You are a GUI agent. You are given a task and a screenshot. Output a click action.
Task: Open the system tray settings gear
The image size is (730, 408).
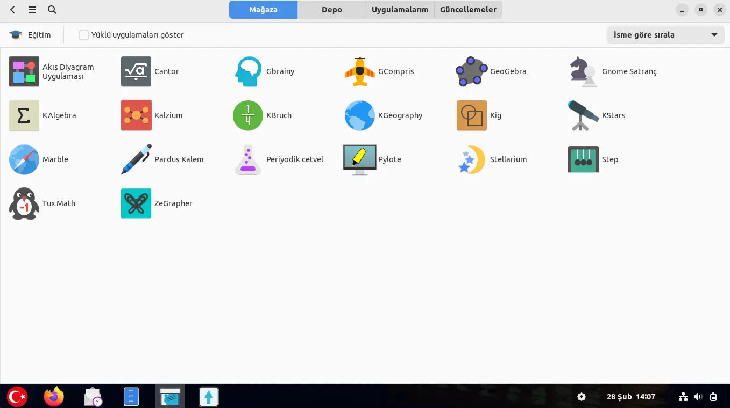click(581, 397)
